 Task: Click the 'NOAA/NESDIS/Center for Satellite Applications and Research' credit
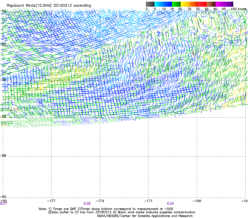click(x=145, y=216)
